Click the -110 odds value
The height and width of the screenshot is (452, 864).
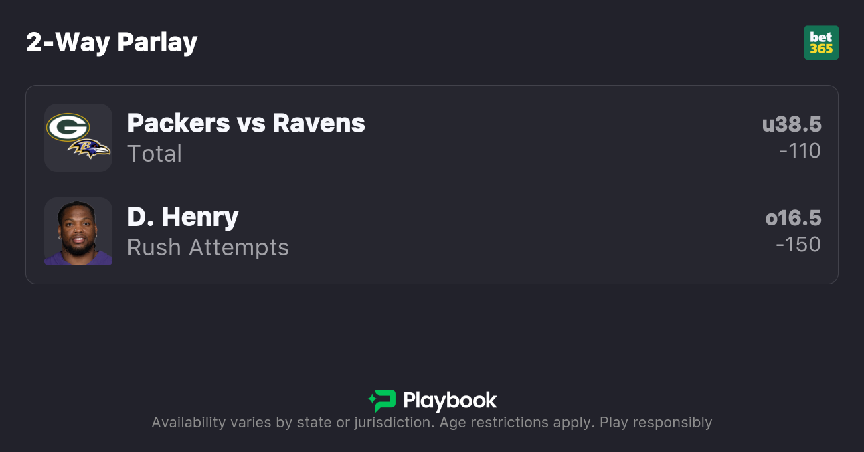(800, 151)
